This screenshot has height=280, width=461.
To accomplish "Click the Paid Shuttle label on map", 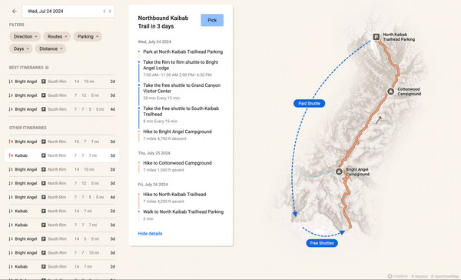I will click(309, 103).
